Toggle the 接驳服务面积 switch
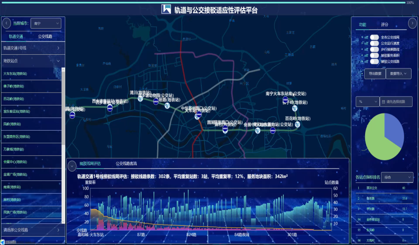419x245 pixels. [375, 56]
